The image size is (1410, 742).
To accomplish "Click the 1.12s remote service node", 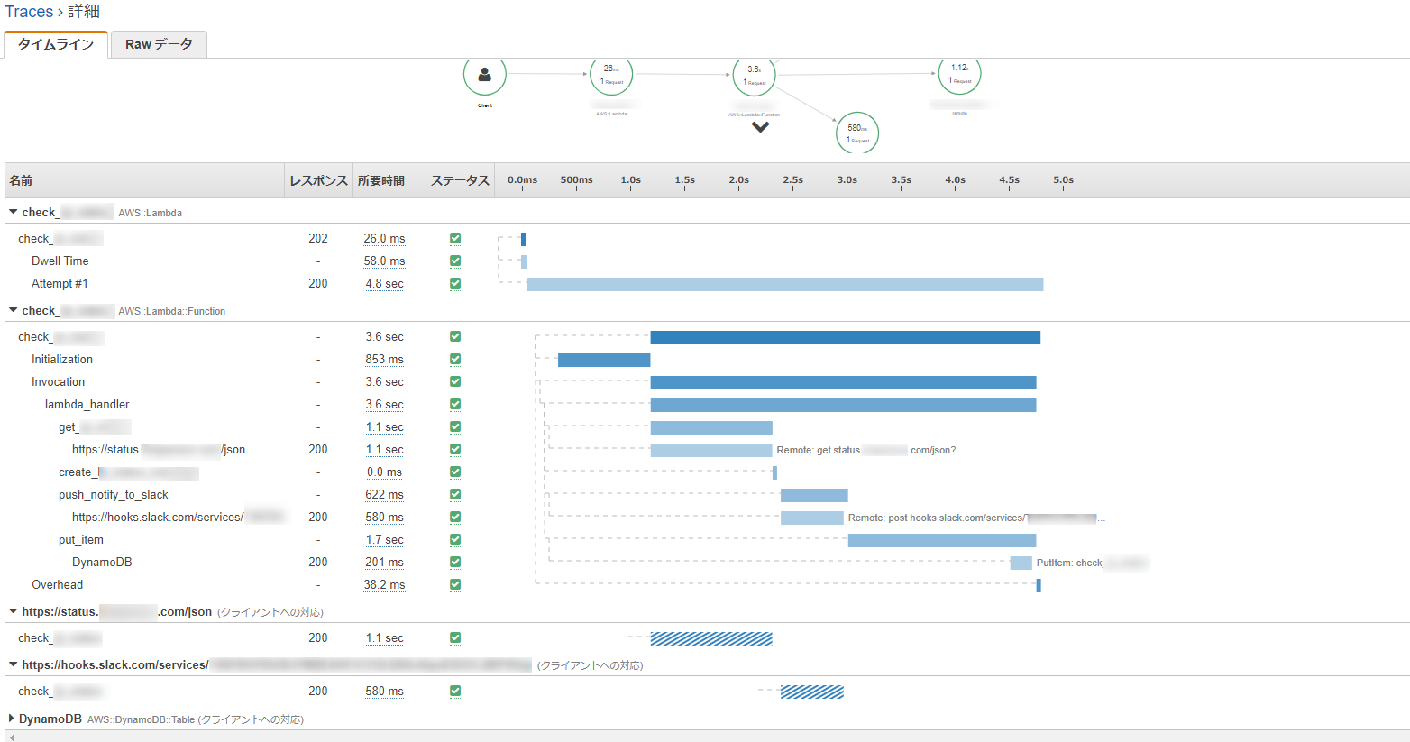I will pos(959,74).
